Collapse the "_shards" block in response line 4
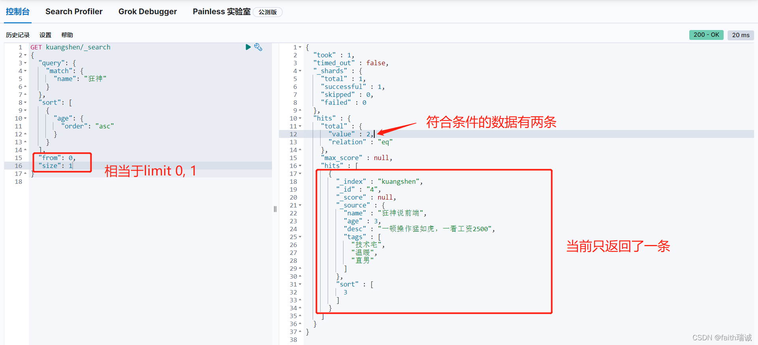The height and width of the screenshot is (345, 758). click(300, 71)
